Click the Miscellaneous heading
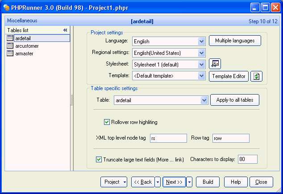 point(22,21)
